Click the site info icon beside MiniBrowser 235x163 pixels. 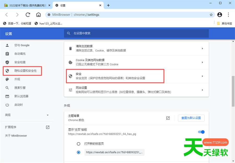[49, 15]
